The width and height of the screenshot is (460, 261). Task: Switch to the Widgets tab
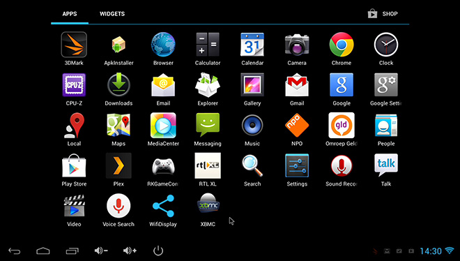112,14
